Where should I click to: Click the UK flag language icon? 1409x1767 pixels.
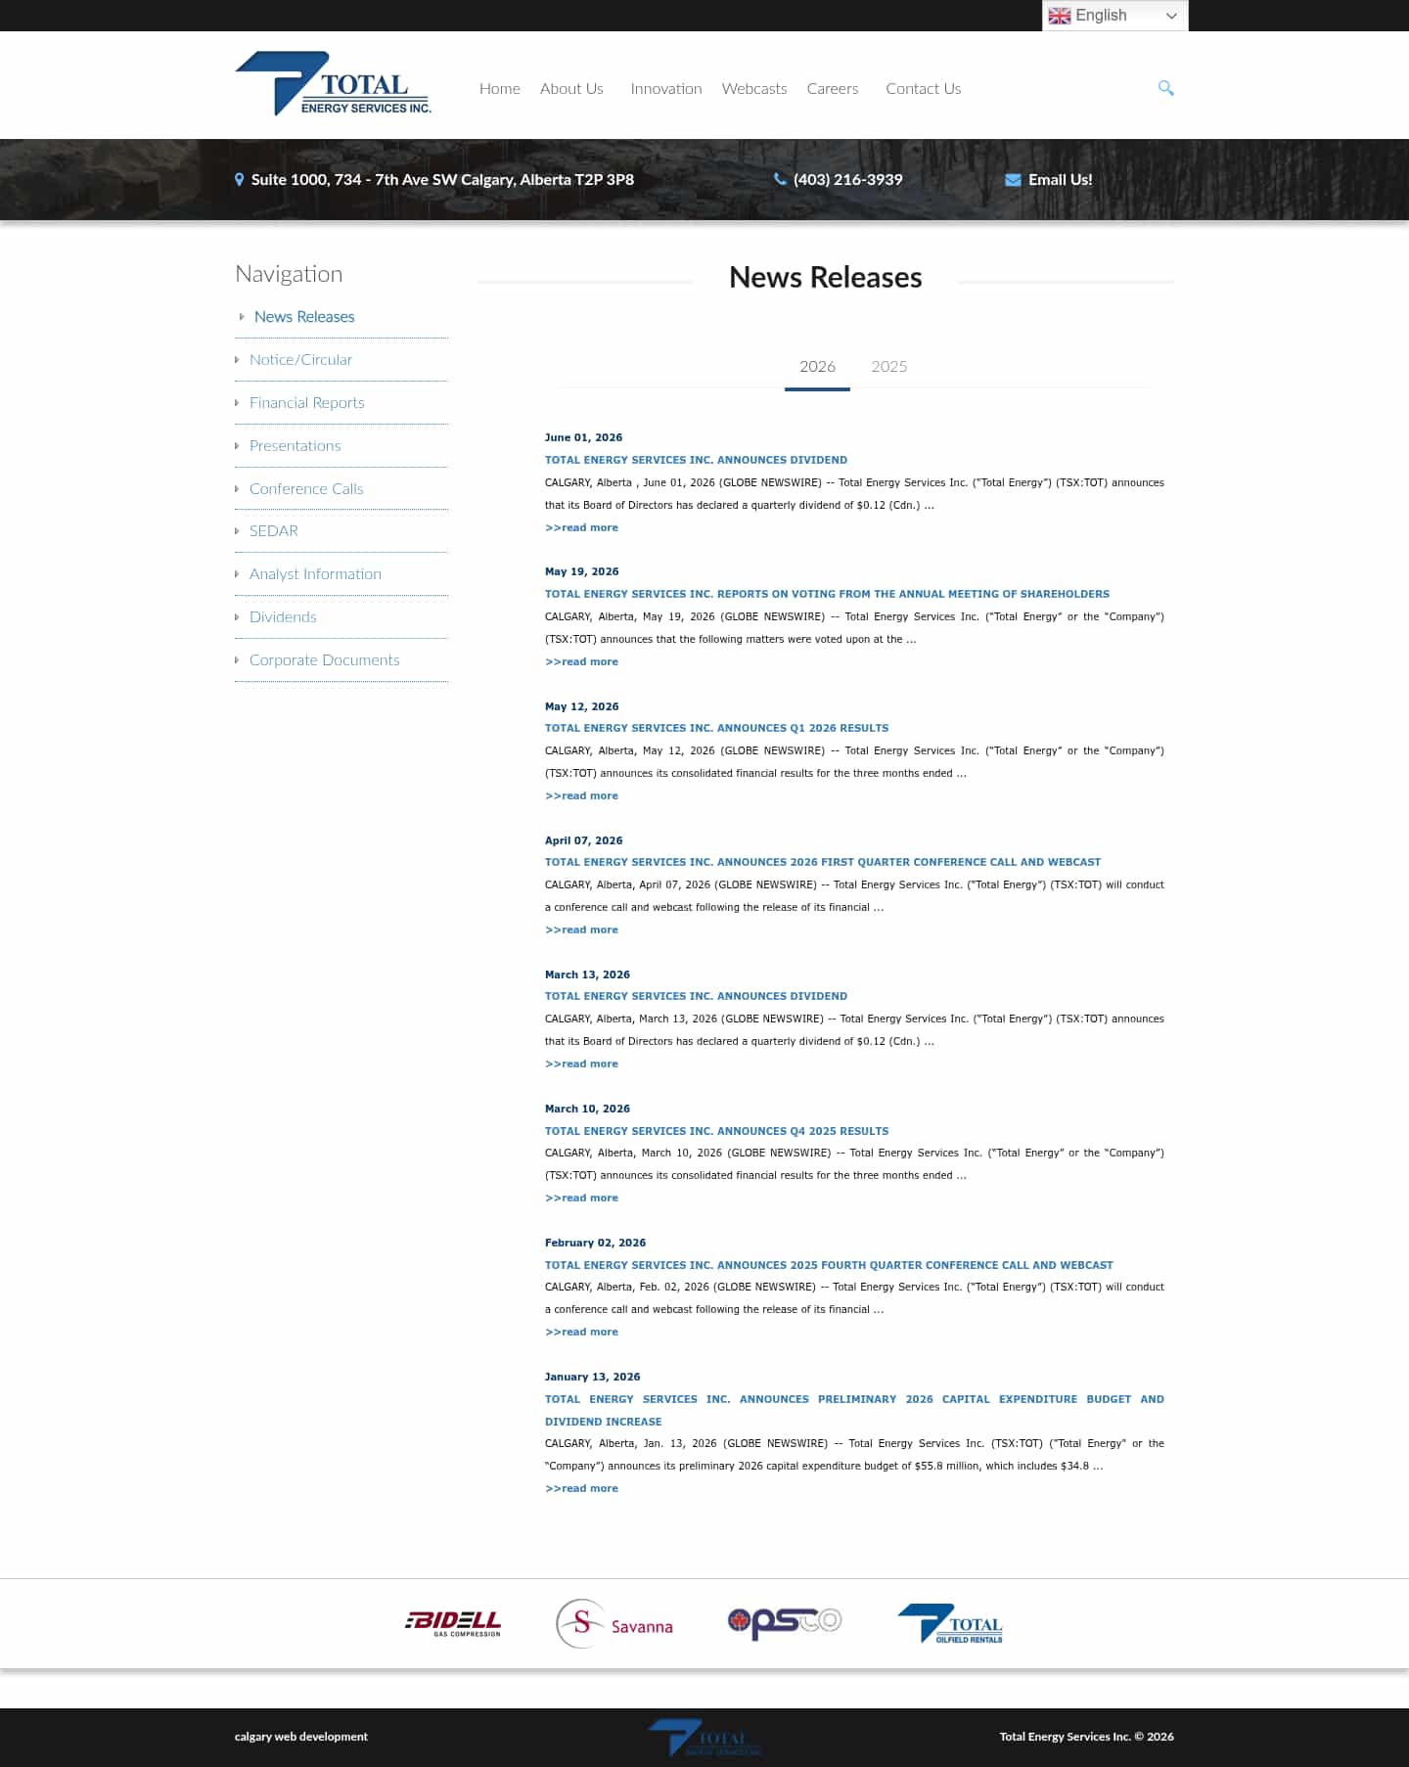click(1060, 16)
